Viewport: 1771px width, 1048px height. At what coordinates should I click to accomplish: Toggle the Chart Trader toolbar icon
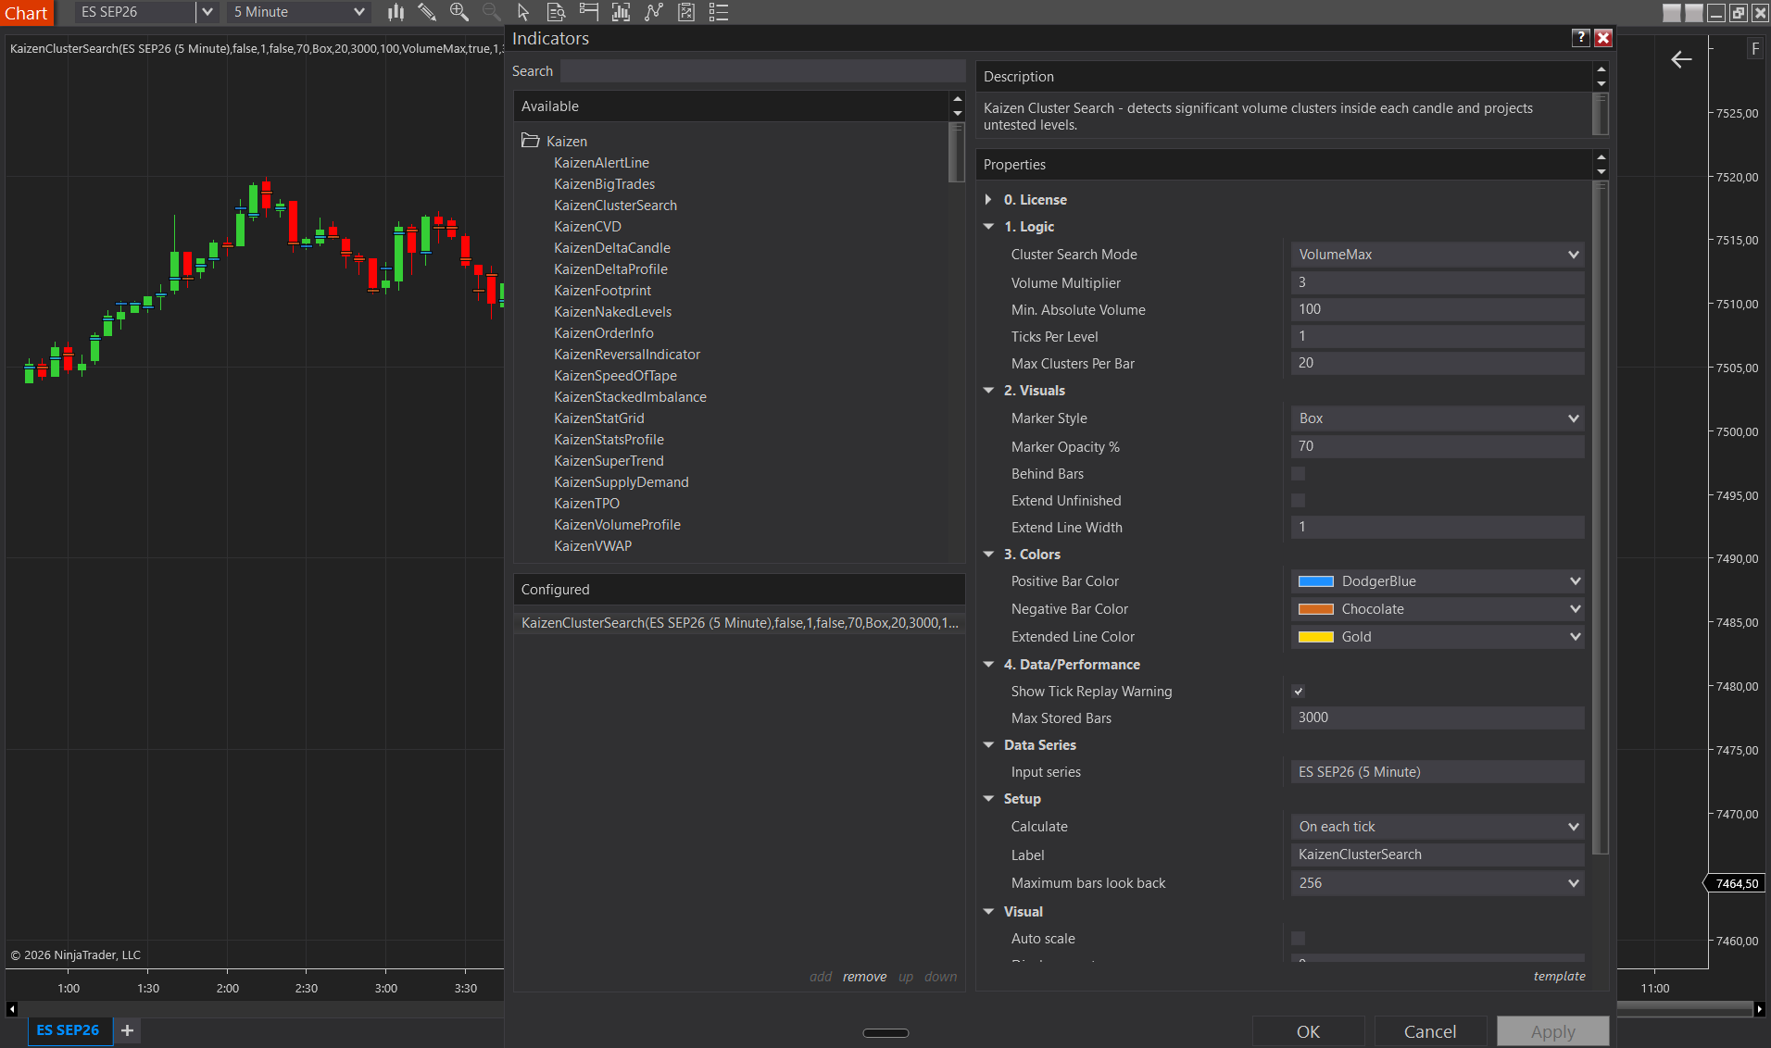point(588,12)
